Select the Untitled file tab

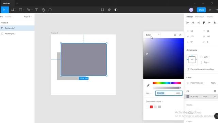click(7, 3)
